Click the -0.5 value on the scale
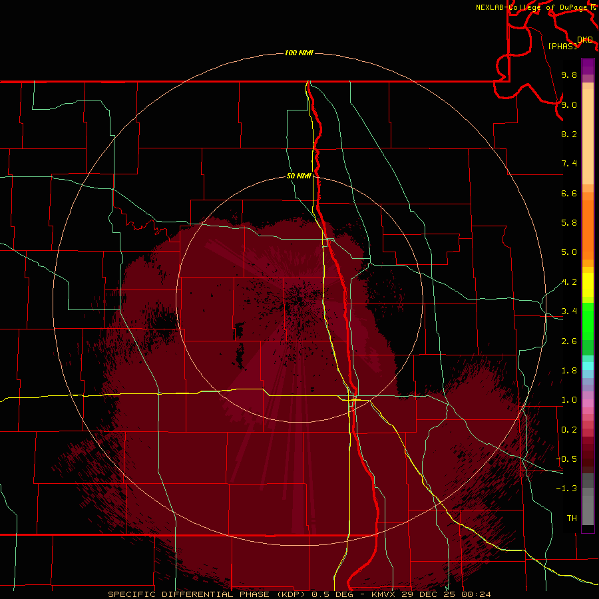The width and height of the screenshot is (599, 599). (x=566, y=459)
